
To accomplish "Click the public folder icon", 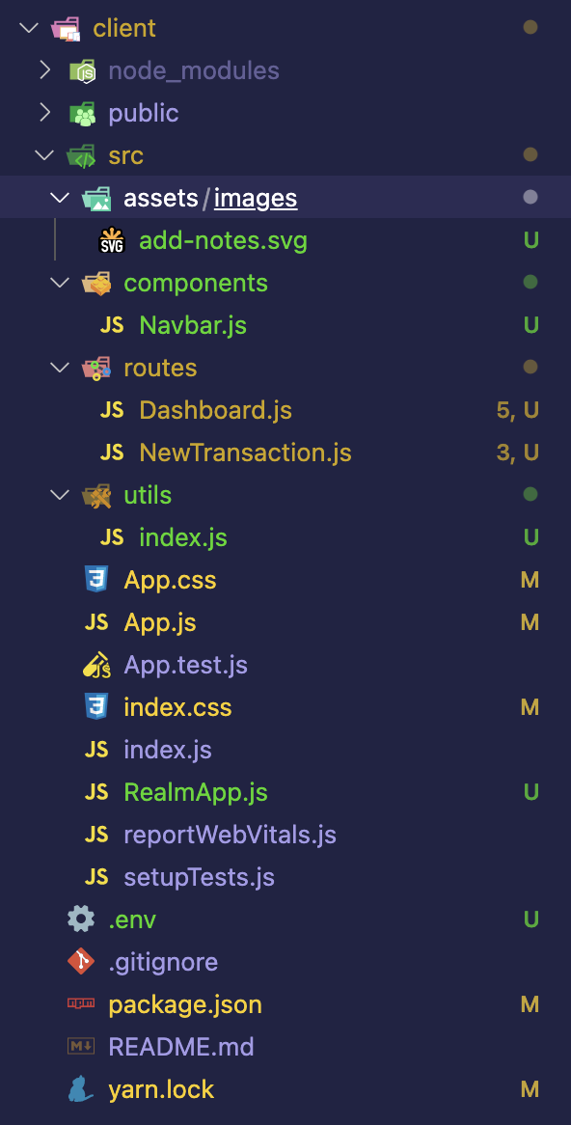I will [x=82, y=113].
